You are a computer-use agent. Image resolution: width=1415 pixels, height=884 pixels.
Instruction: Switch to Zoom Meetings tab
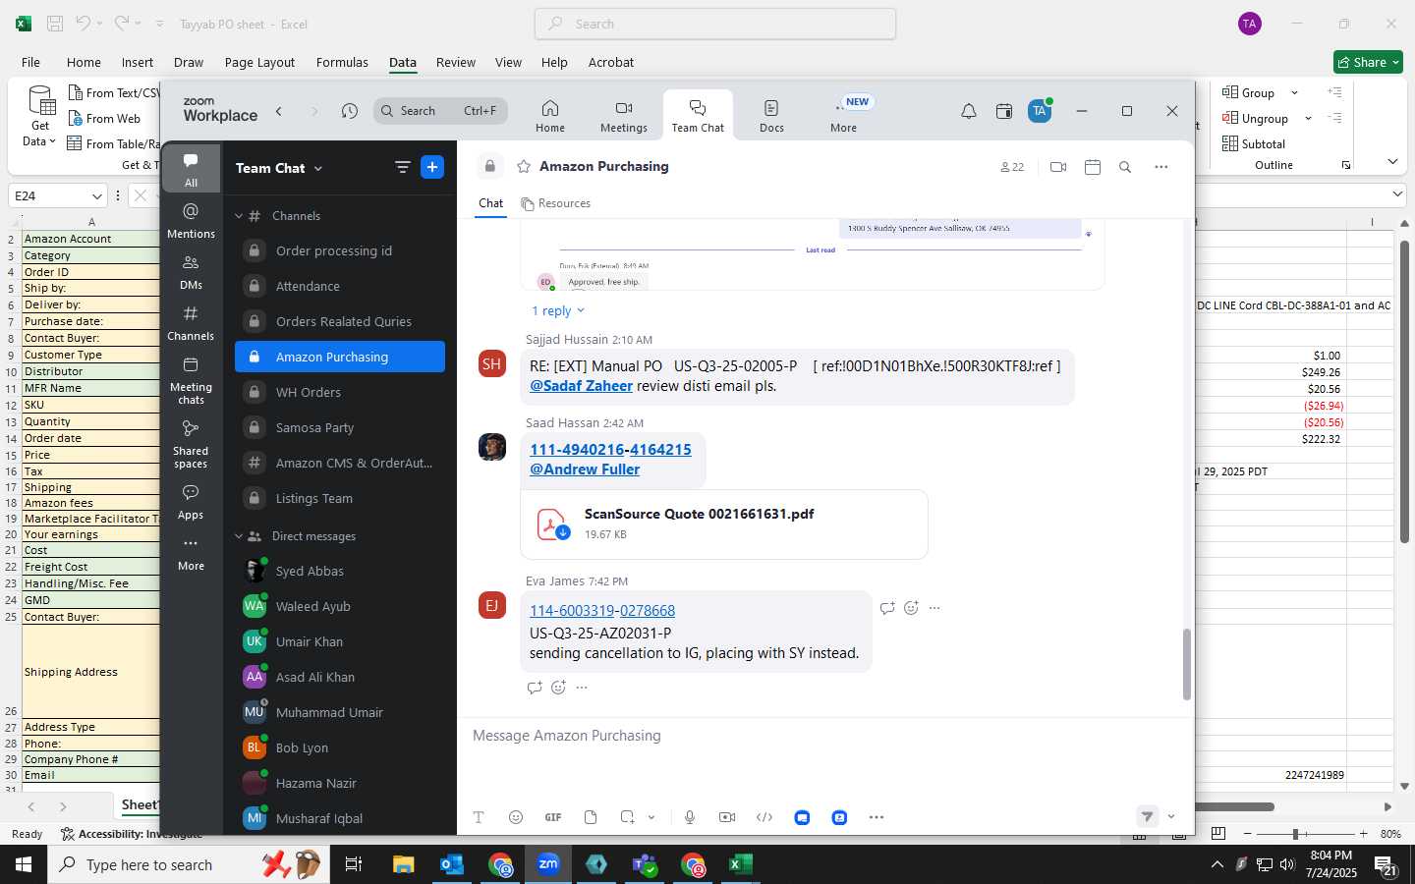624,116
